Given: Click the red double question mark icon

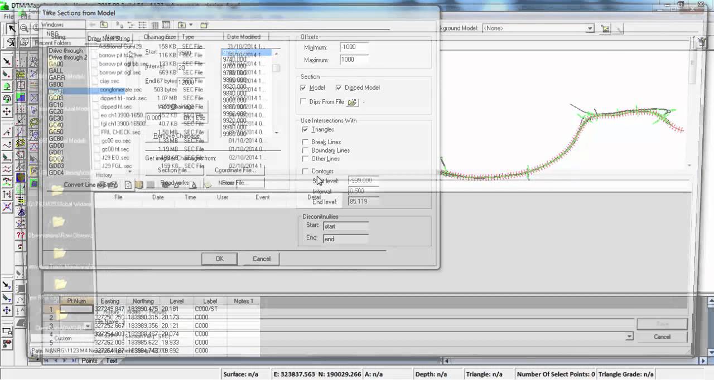Looking at the screenshot, I should [x=21, y=235].
